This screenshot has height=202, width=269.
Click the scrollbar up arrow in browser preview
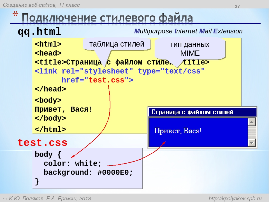click(x=252, y=122)
